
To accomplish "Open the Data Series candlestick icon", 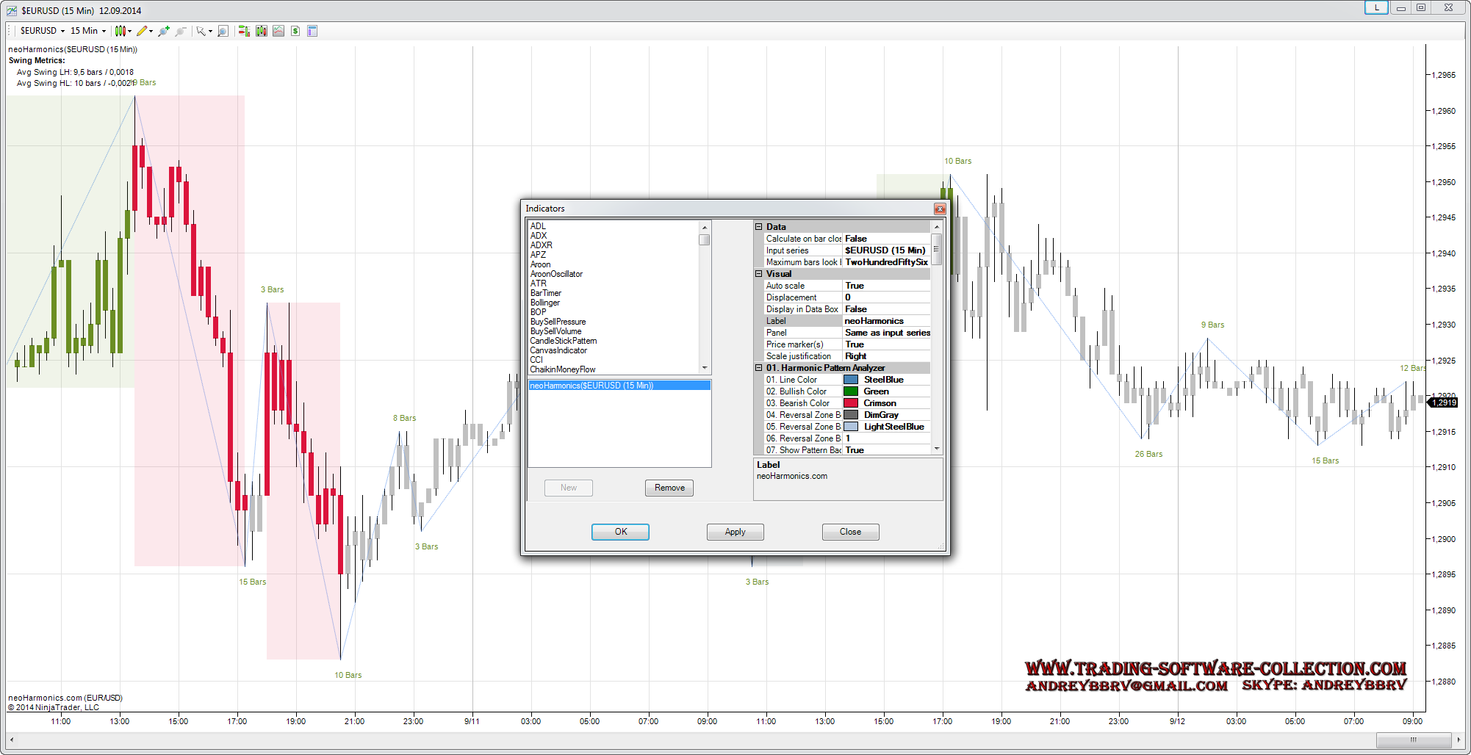I will 261,31.
